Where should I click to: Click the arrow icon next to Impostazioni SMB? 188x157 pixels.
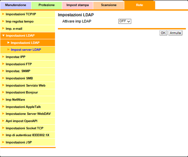tap(3, 78)
